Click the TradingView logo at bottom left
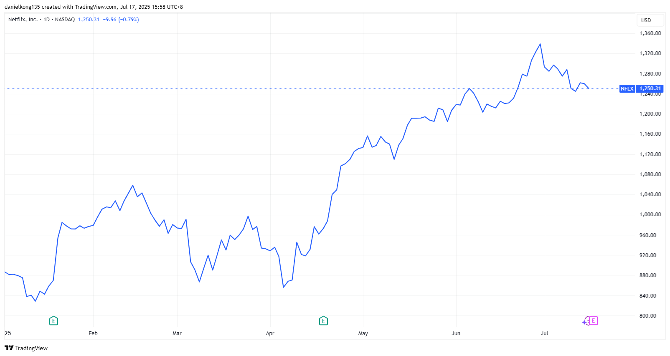The image size is (670, 356). [26, 348]
